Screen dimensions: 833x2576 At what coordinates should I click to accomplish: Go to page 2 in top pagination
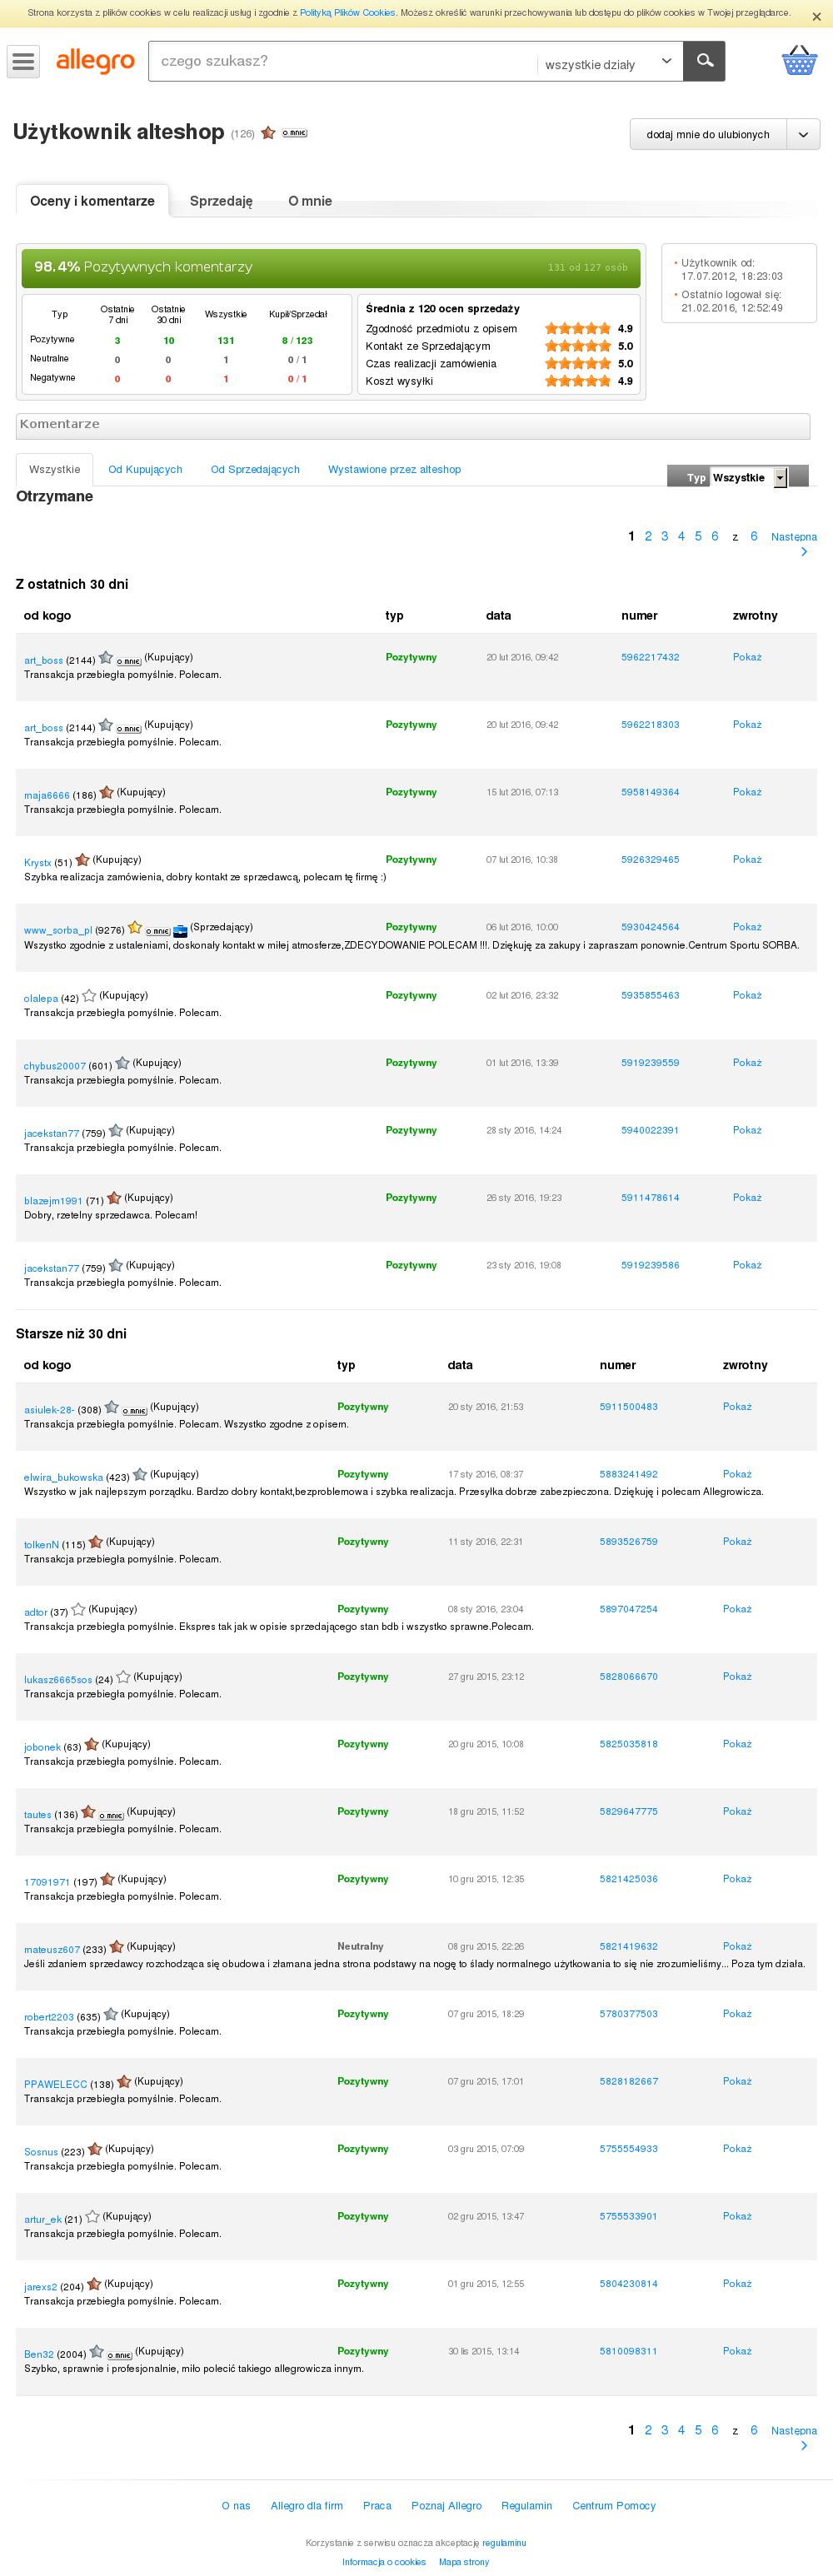(648, 536)
